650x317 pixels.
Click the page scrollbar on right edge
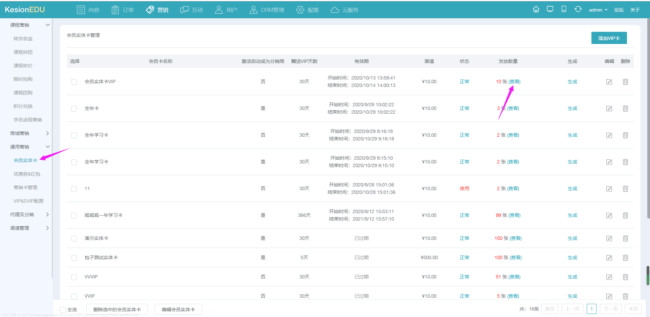[648, 118]
